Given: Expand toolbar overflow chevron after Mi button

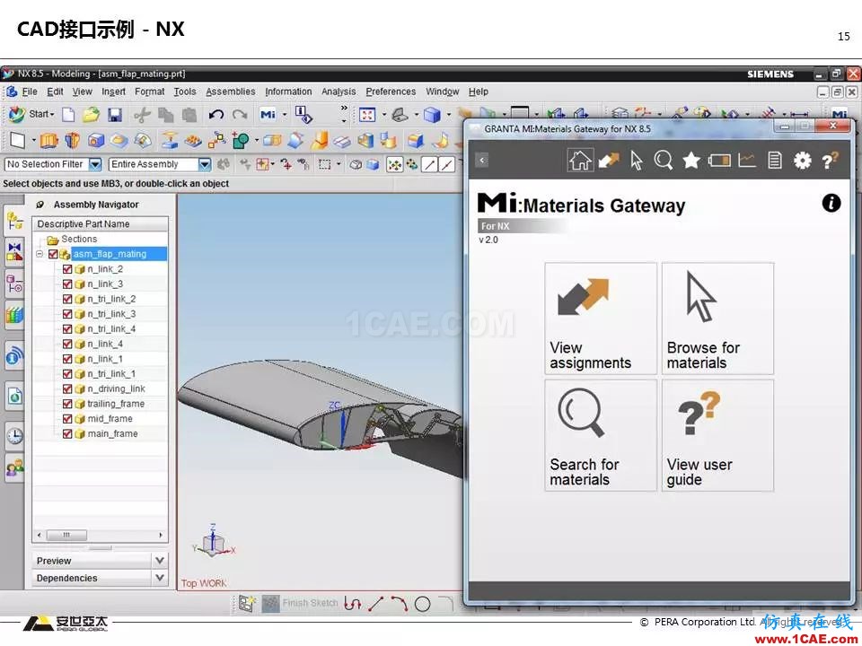Looking at the screenshot, I should [x=344, y=109].
